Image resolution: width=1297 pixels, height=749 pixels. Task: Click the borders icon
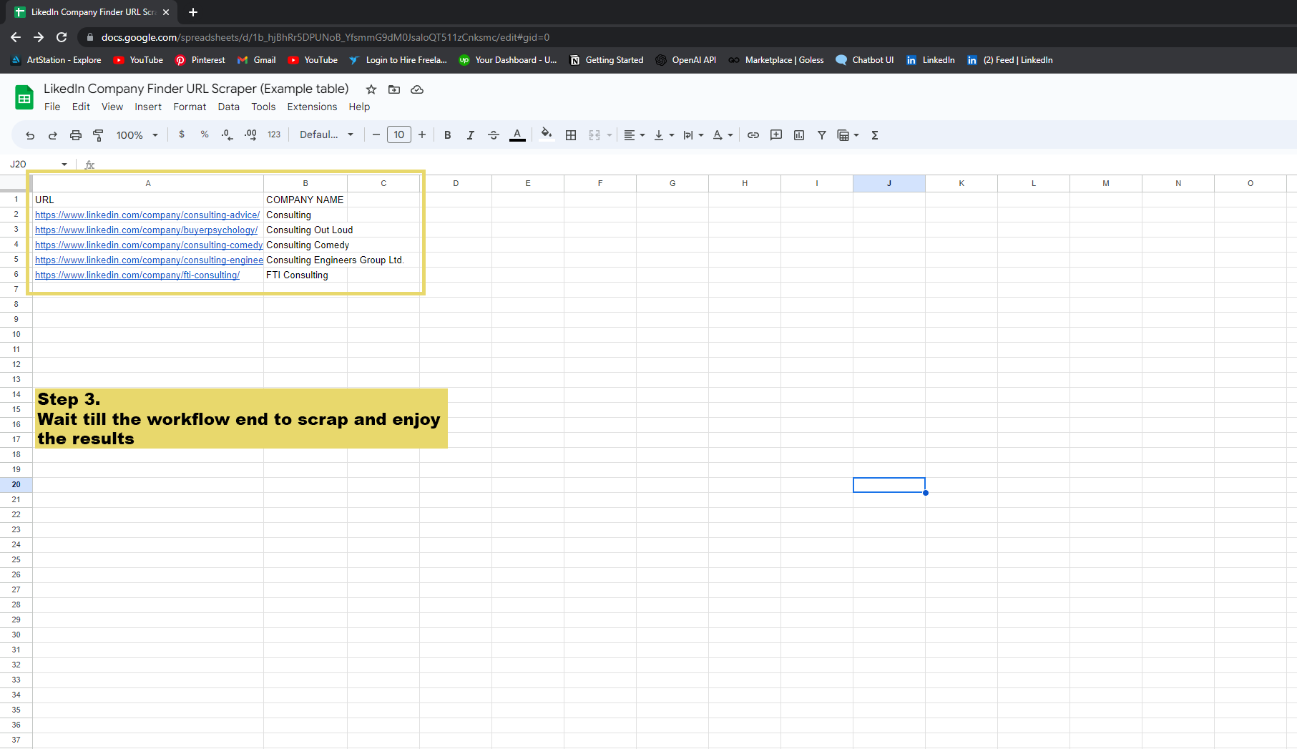pos(571,135)
